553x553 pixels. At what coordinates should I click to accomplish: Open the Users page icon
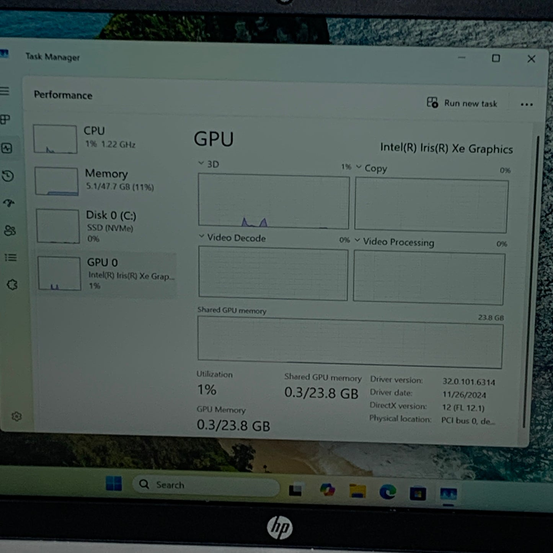[x=10, y=230]
